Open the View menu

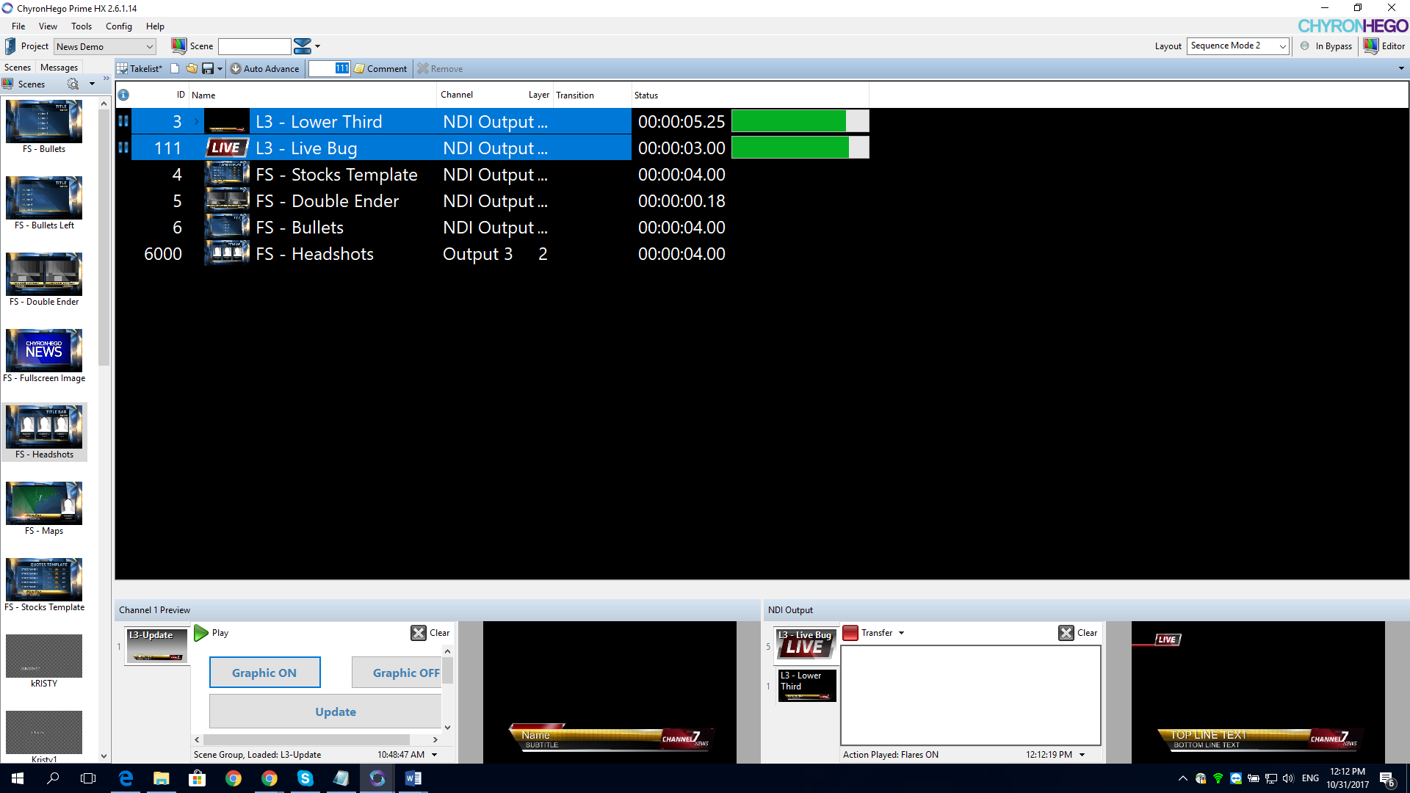48,26
